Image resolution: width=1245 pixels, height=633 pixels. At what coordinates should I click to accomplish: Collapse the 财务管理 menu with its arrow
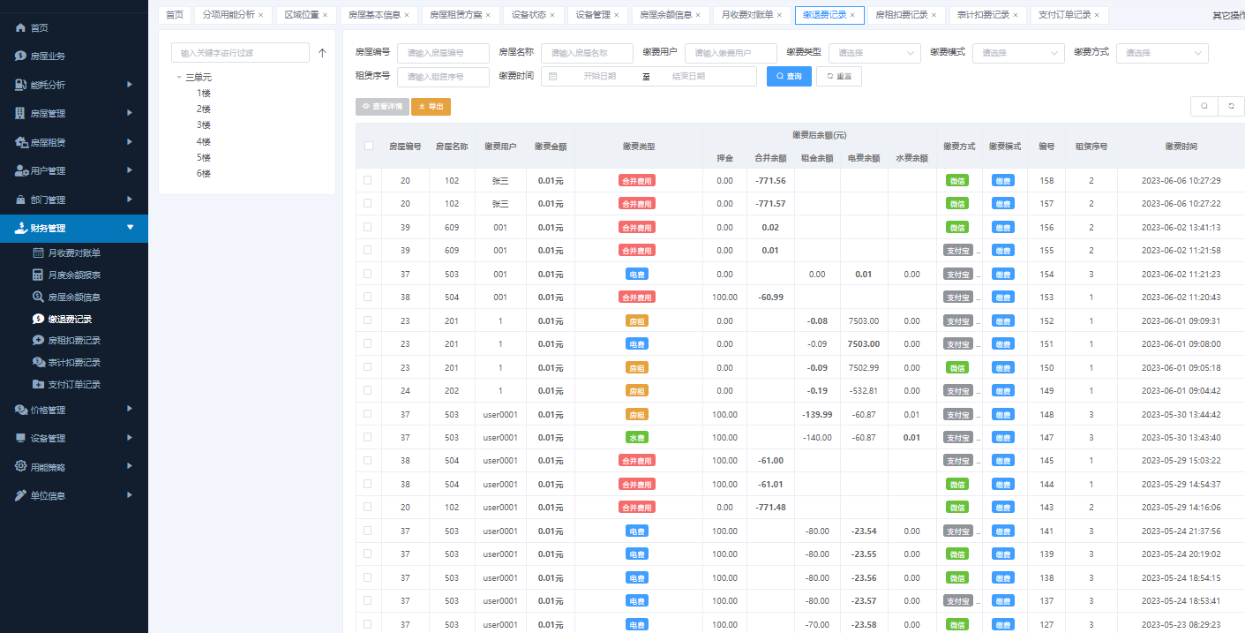click(131, 228)
